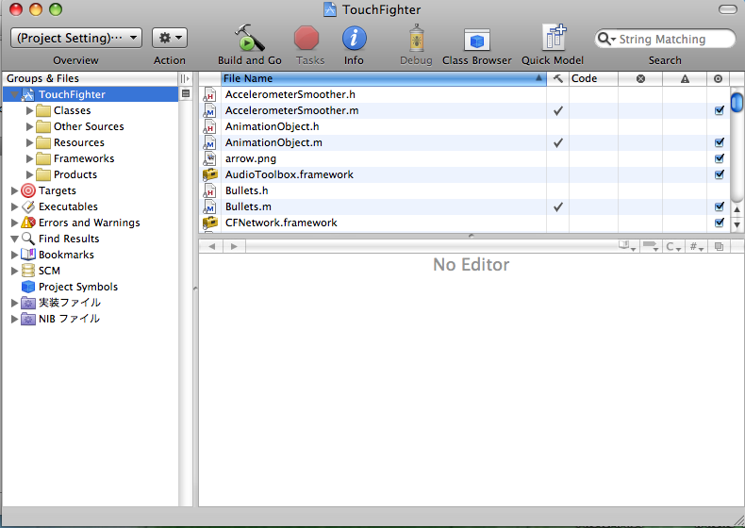Go back in editor history
745x528 pixels.
click(212, 246)
